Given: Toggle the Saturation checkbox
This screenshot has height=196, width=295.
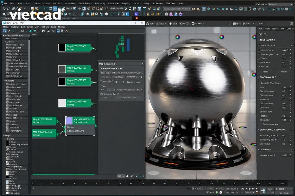Looking at the screenshot, I should [x=259, y=63].
